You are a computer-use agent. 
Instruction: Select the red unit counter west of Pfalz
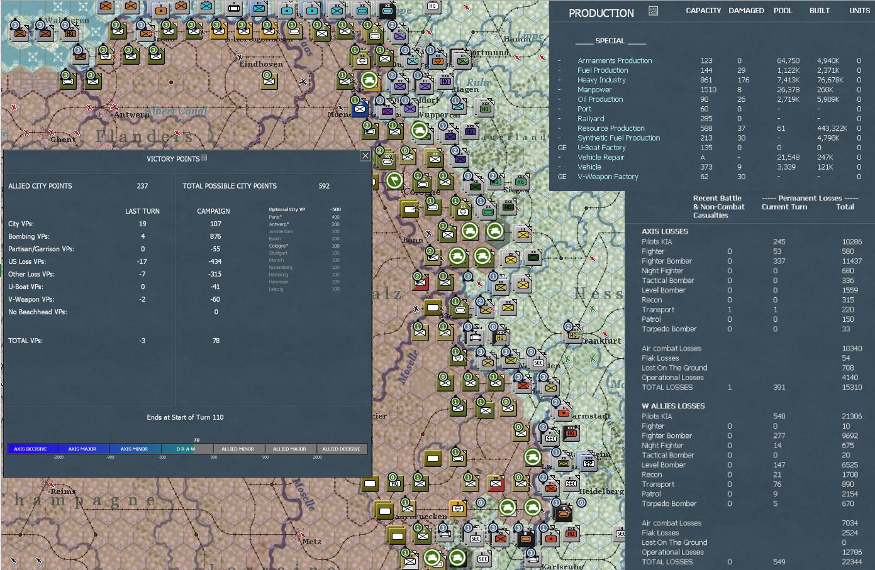pyautogui.click(x=421, y=282)
